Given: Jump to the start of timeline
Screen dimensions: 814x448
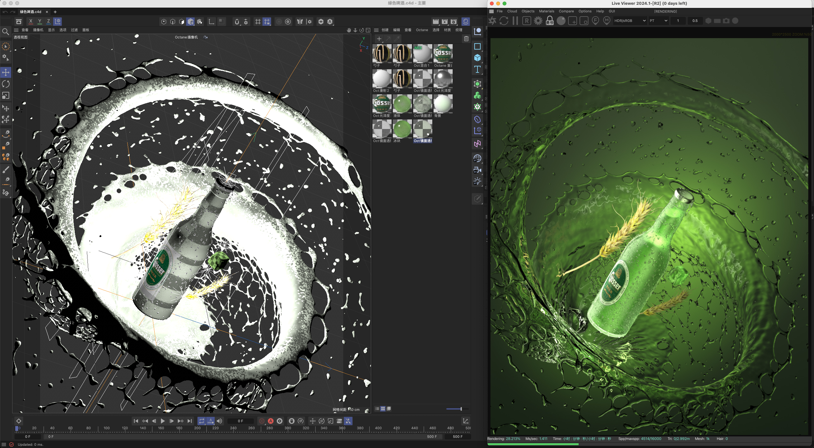Looking at the screenshot, I should [x=136, y=421].
